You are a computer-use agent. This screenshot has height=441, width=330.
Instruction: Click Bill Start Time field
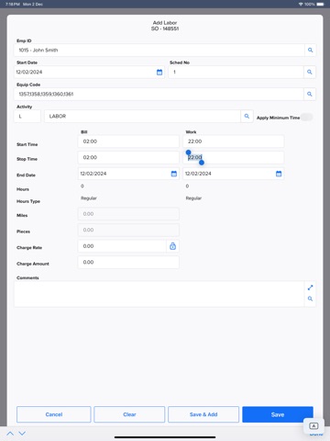[128, 141]
